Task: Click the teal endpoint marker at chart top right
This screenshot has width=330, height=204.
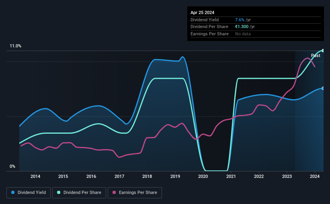Action: click(323, 51)
